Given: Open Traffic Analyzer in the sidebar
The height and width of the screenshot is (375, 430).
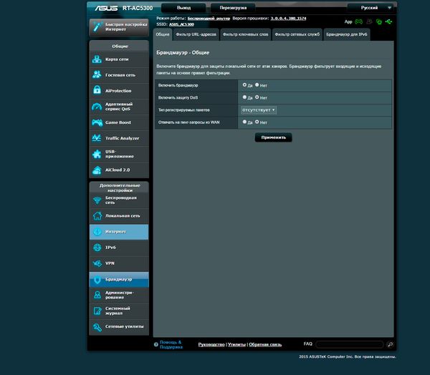Looking at the screenshot, I should pos(119,137).
